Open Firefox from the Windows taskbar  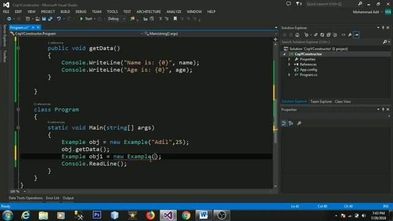[x=150, y=215]
